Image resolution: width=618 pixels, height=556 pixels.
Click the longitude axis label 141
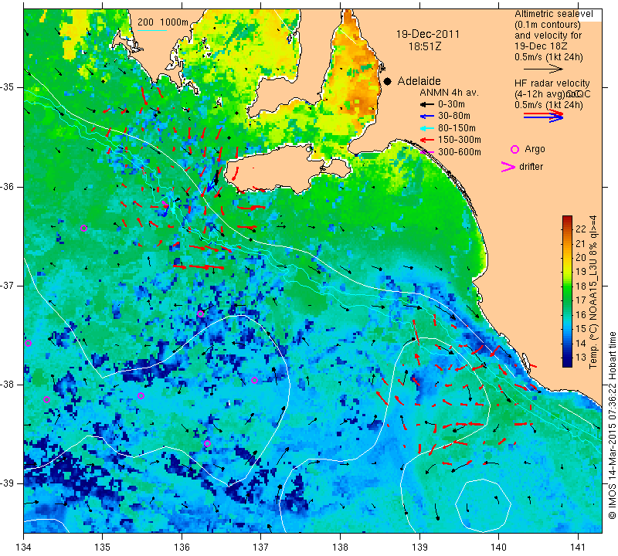578,548
